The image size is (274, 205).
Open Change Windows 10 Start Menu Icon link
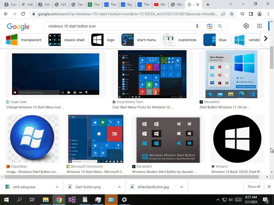click(35, 107)
